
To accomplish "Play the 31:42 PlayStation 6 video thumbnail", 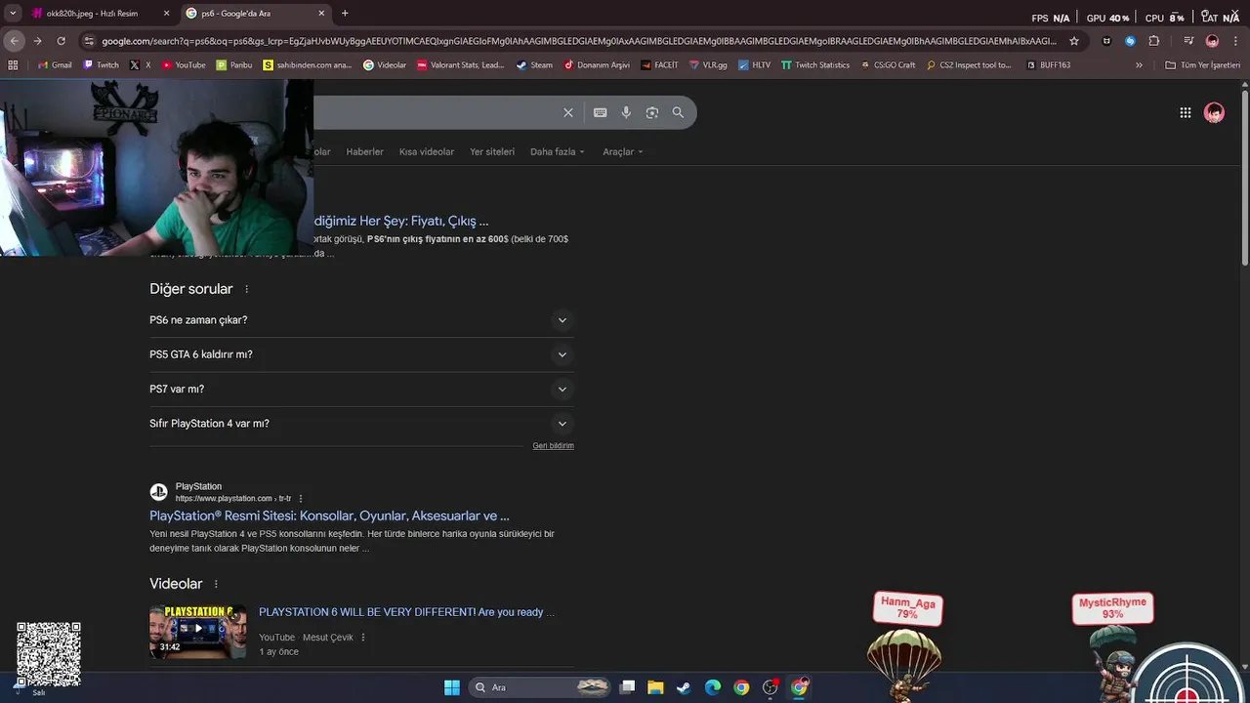I will [197, 632].
